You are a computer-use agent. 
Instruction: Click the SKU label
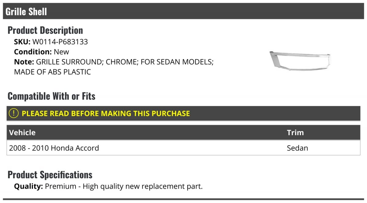[x=22, y=42]
